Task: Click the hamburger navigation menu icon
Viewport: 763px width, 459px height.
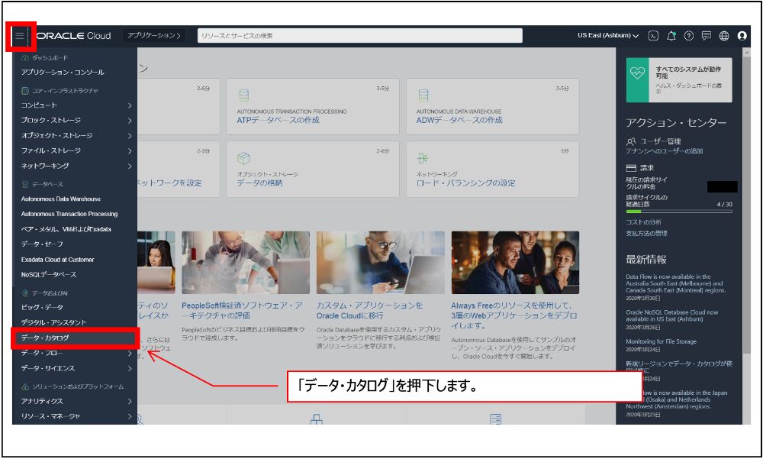Action: point(20,36)
